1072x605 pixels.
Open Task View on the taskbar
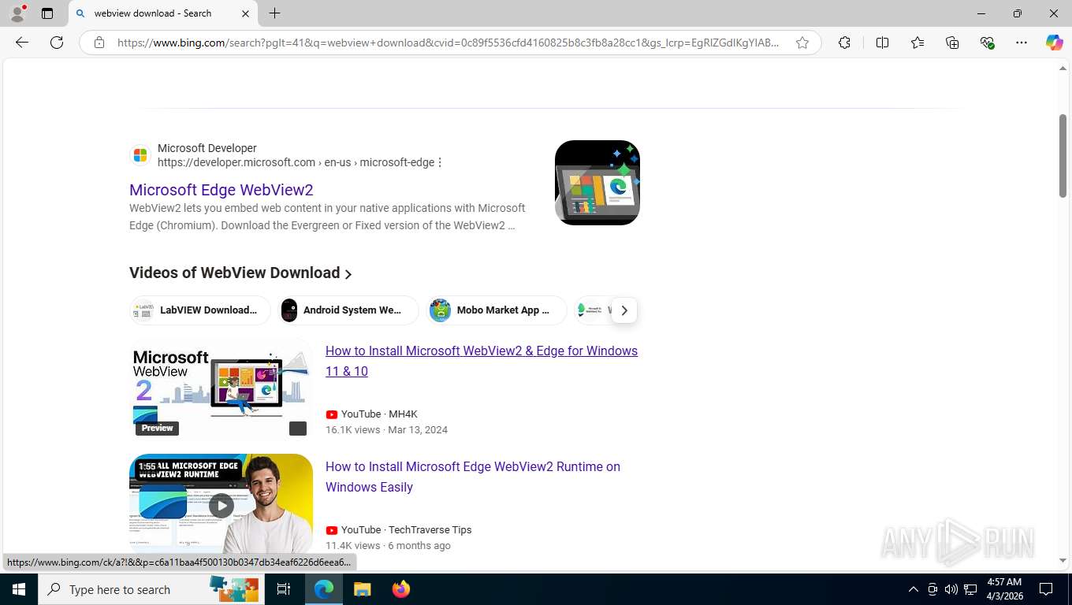click(x=284, y=589)
